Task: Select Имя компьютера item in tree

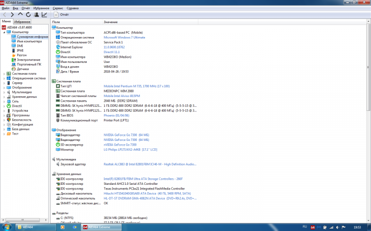Action: 29,41
